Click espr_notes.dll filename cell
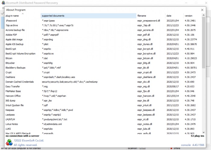 145,124
